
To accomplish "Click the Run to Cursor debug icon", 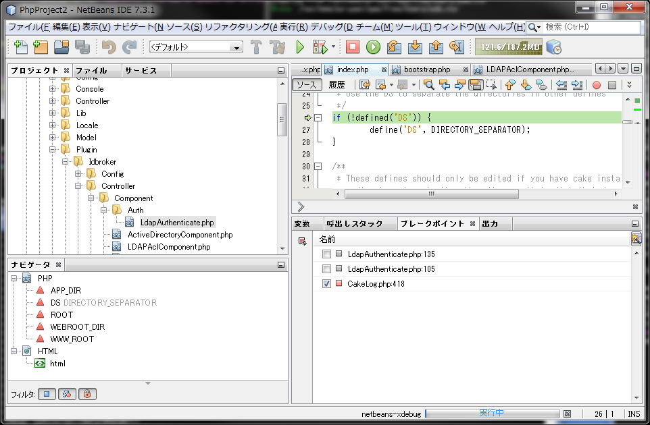I will pos(456,47).
